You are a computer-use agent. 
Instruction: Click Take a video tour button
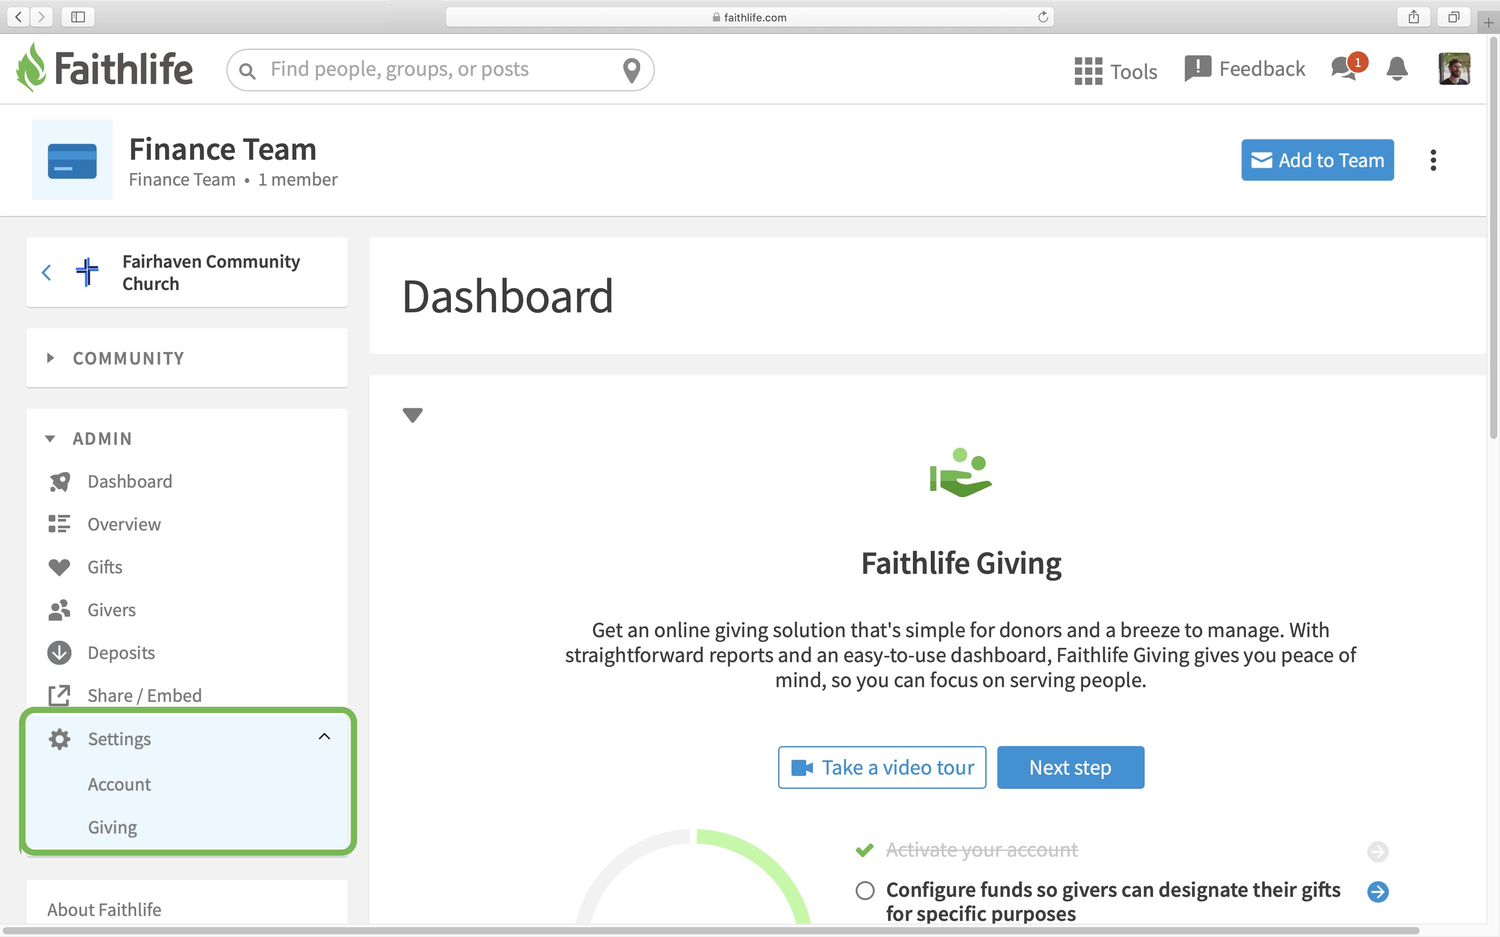pyautogui.click(x=882, y=767)
